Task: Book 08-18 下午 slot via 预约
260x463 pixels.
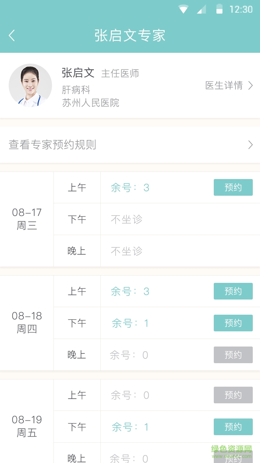Action: pos(233,323)
